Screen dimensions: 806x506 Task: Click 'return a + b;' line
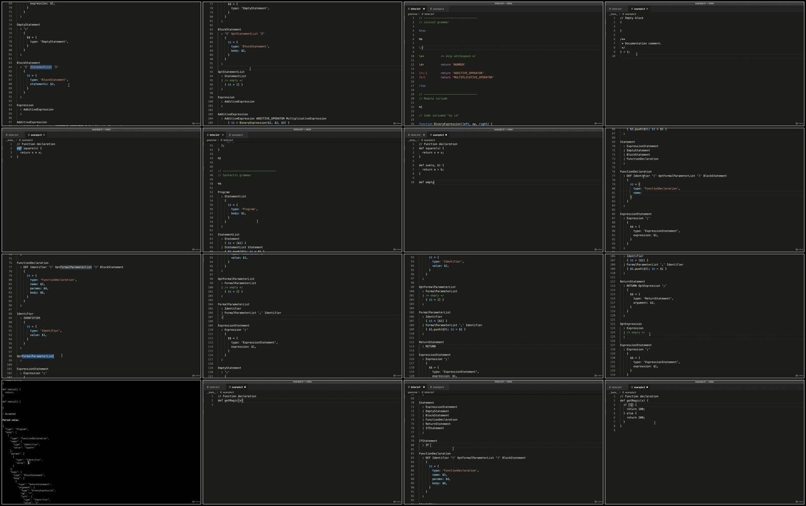[x=433, y=170]
